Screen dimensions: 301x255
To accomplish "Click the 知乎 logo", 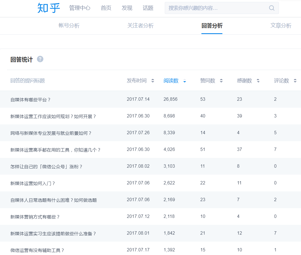I will [x=49, y=8].
